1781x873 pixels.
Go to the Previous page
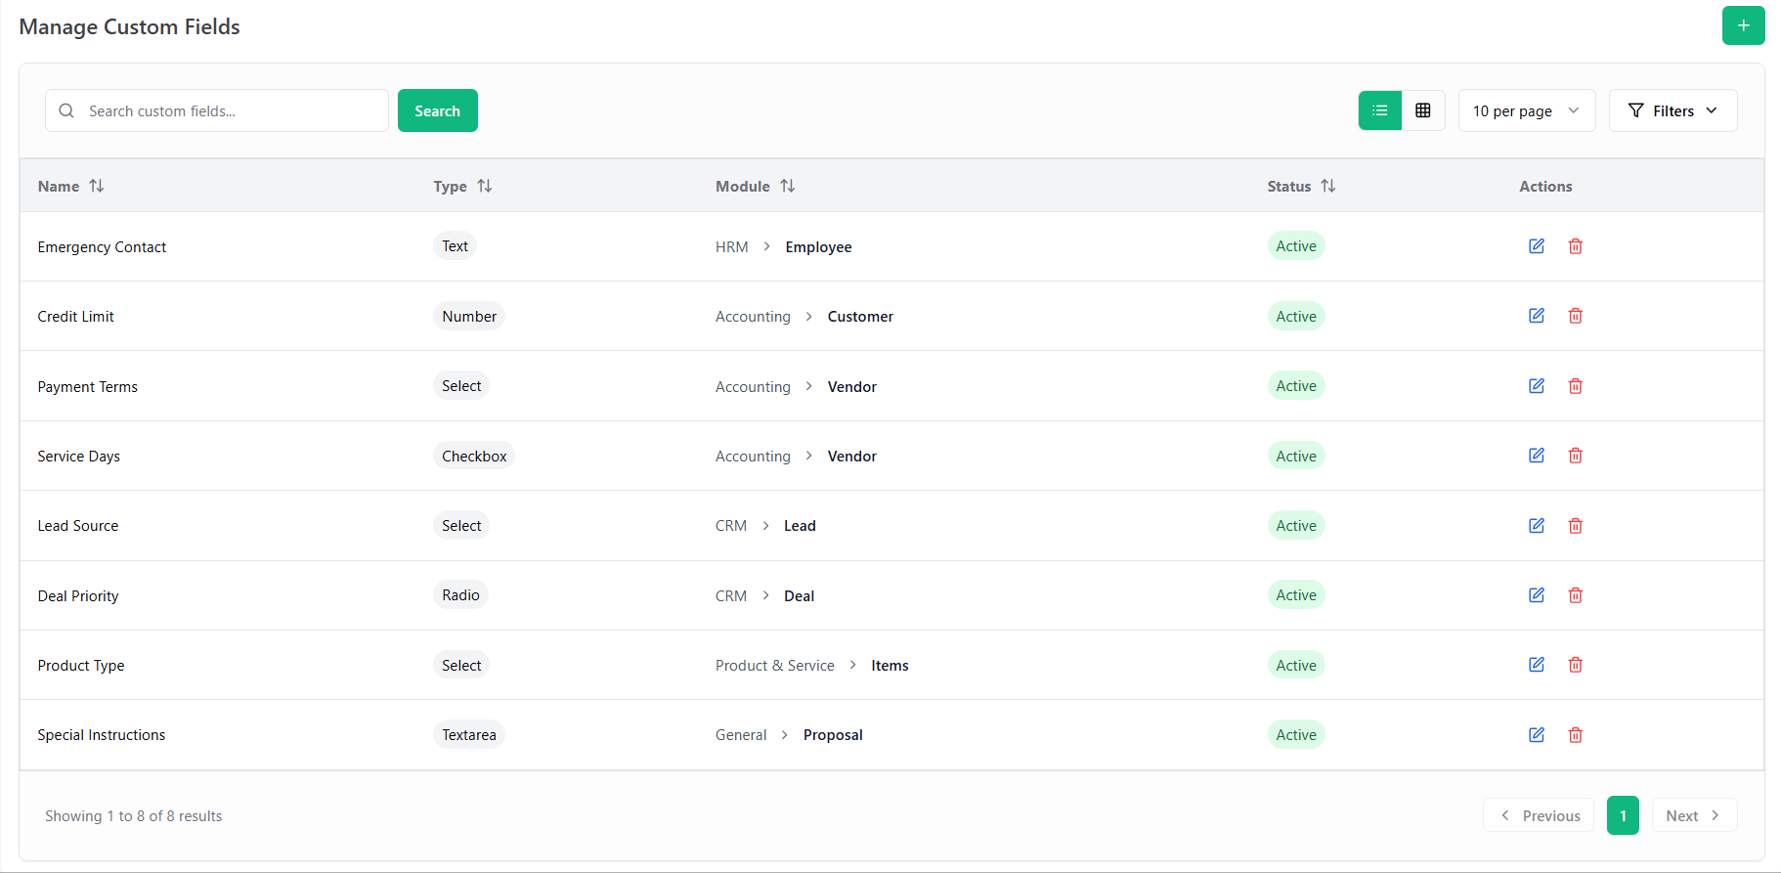coord(1539,815)
